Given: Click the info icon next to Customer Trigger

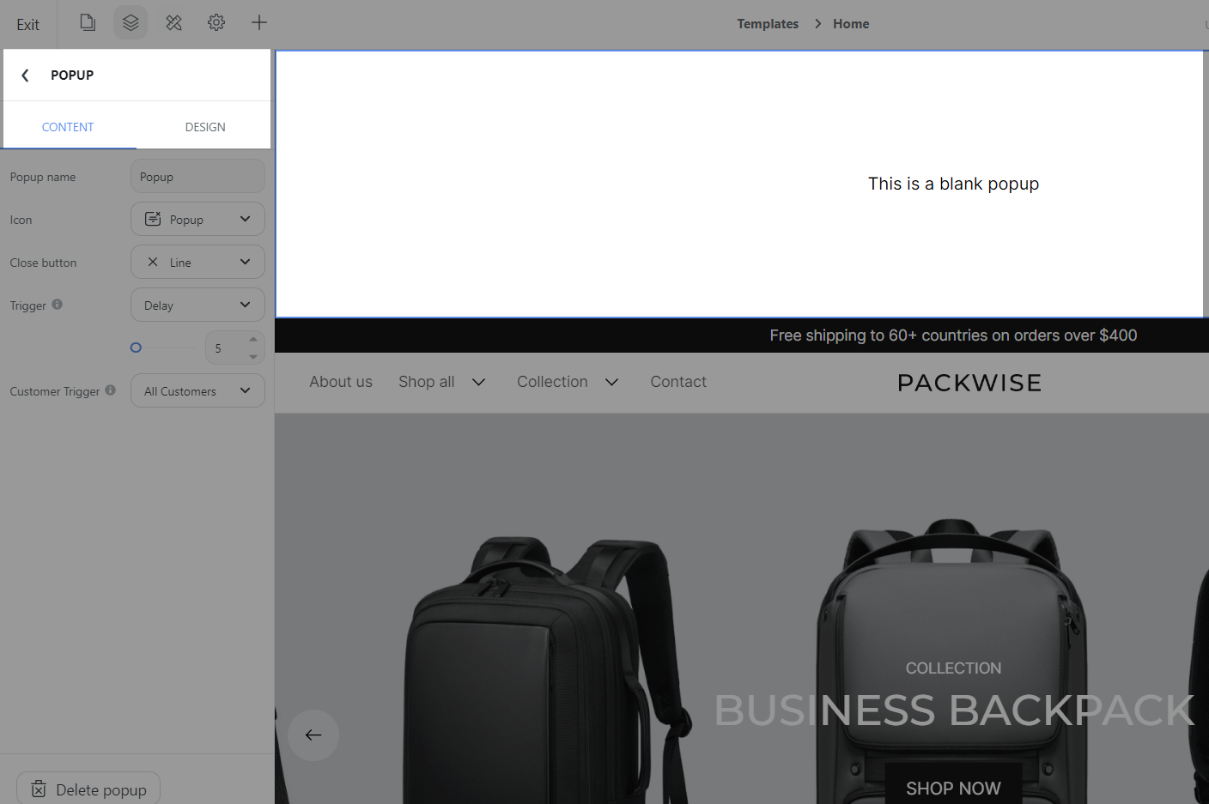Looking at the screenshot, I should 111,390.
